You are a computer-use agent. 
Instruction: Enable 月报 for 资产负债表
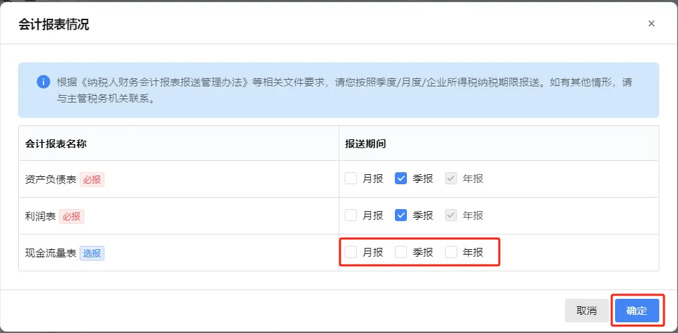351,178
